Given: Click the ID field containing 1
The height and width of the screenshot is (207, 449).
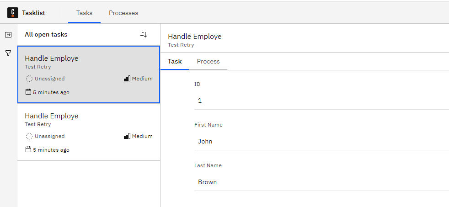Looking at the screenshot, I should coord(321,101).
